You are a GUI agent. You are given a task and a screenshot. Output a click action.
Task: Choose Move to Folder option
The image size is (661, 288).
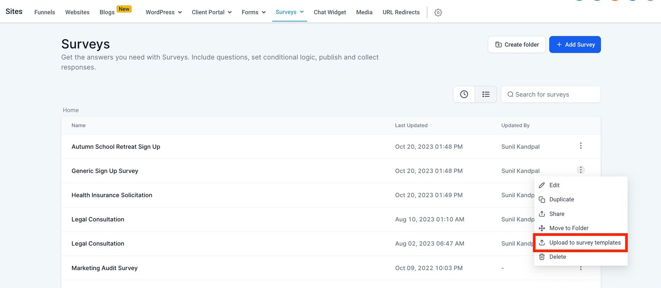coord(568,228)
